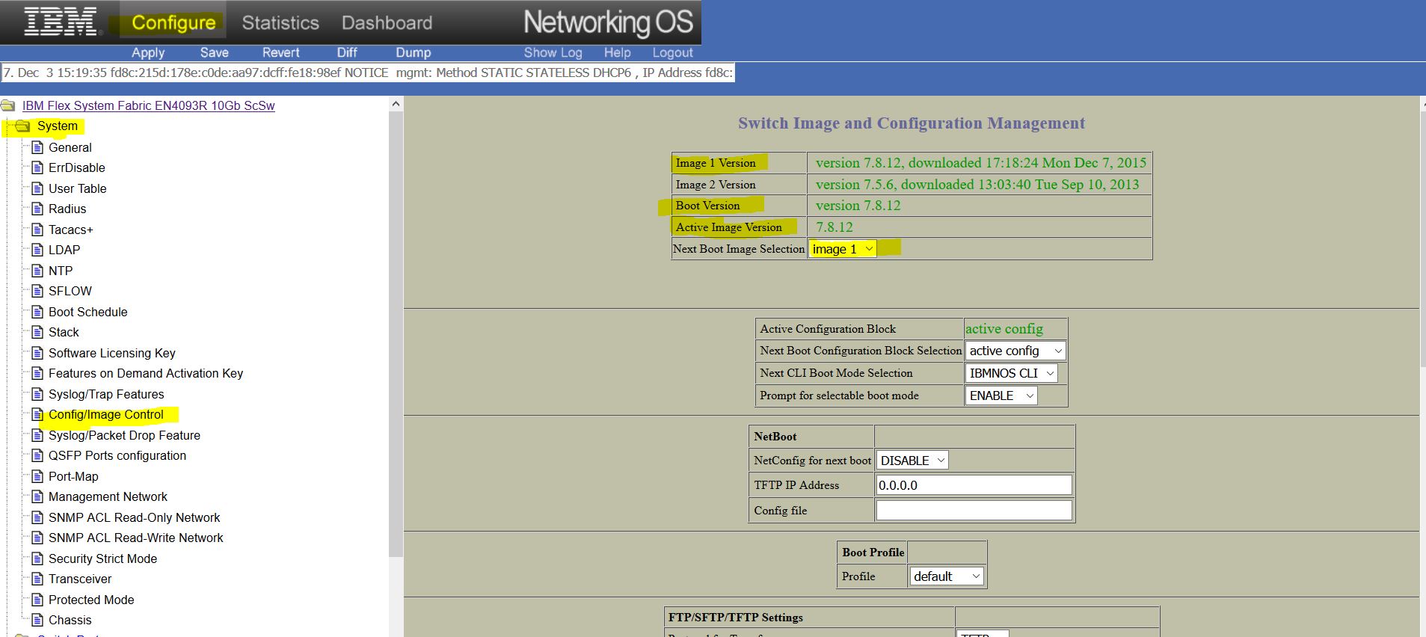The height and width of the screenshot is (637, 1426).
Task: Click the document icon beside NTP
Action: click(37, 271)
